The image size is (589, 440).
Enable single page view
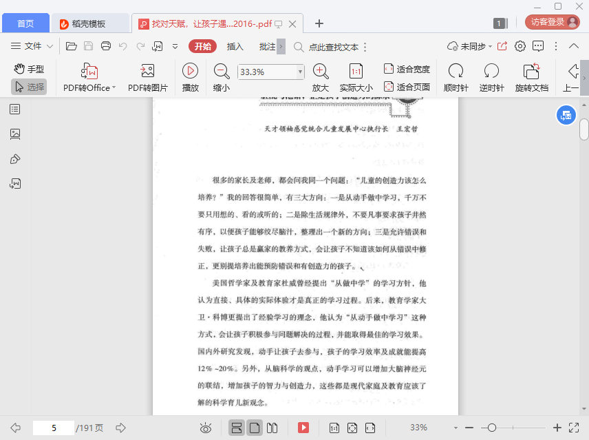click(255, 428)
